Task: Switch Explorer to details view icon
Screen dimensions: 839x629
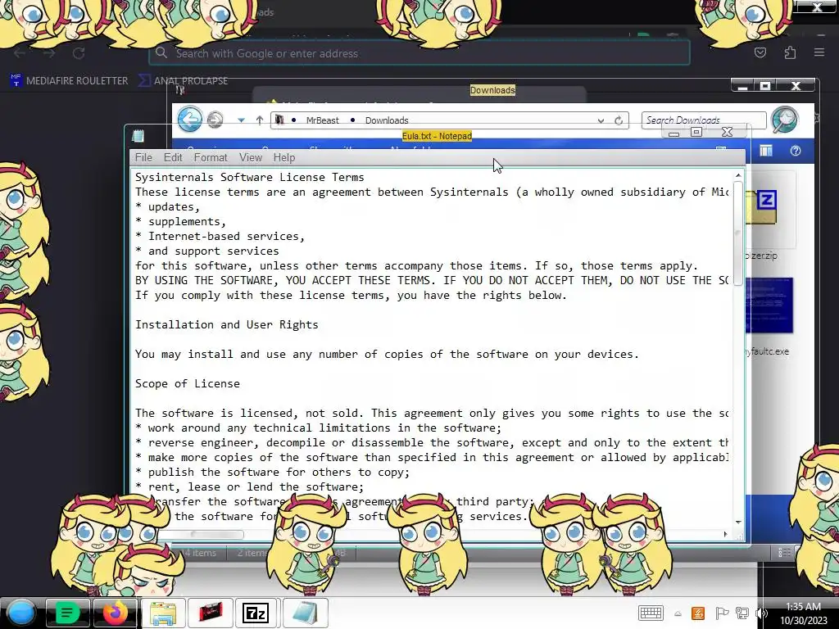Action: (784, 553)
